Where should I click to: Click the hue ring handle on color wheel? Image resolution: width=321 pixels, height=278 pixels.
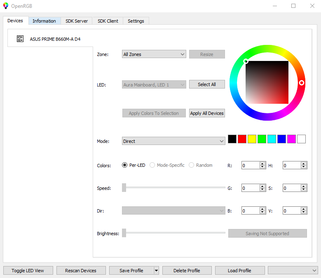tap(302, 83)
